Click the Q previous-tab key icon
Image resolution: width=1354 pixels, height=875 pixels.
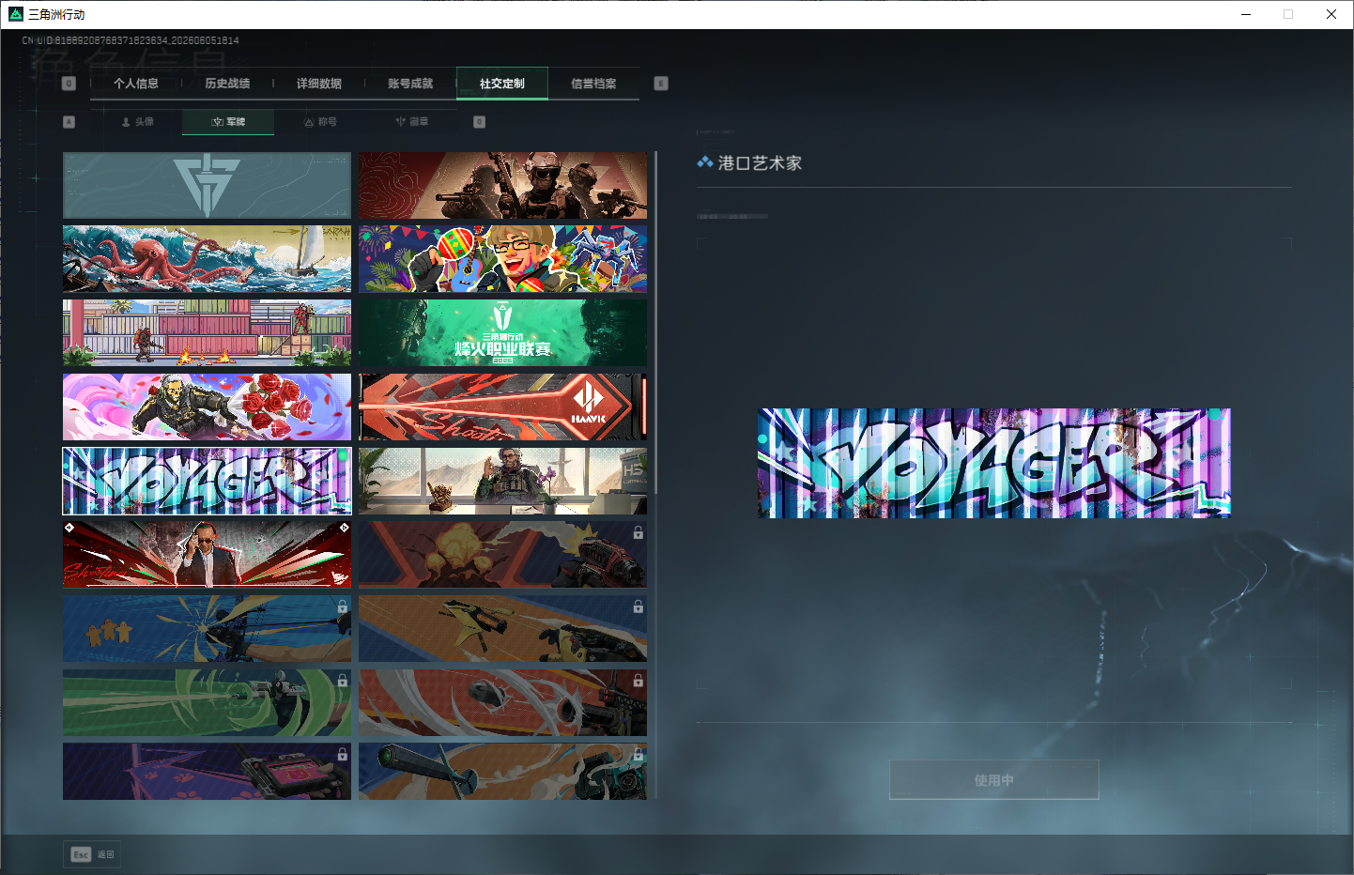(x=69, y=84)
